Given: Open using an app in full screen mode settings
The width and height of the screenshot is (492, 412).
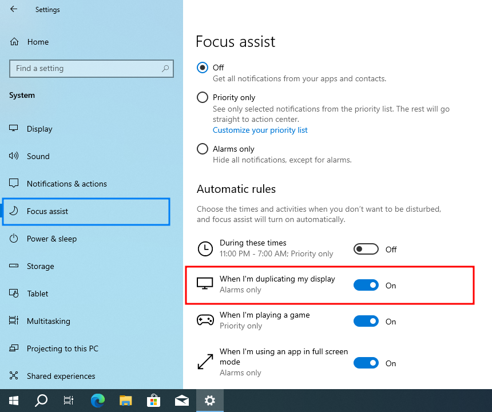Looking at the screenshot, I should (284, 362).
